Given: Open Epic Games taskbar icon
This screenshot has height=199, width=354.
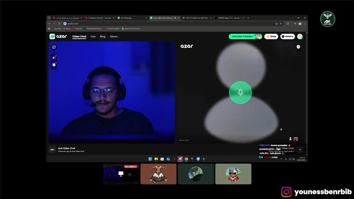Looking at the screenshot, I should click(x=192, y=159).
